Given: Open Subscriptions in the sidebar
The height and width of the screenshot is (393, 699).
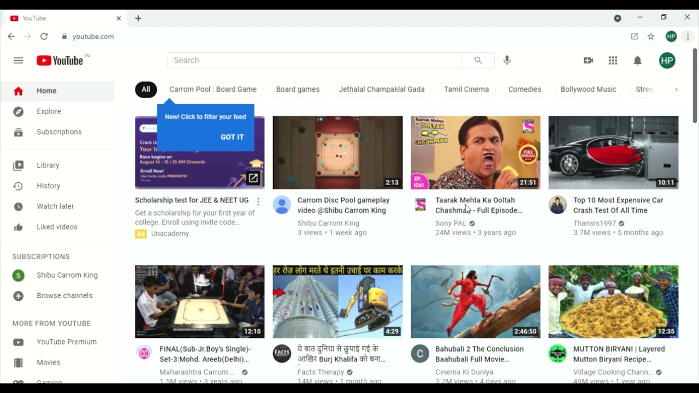Looking at the screenshot, I should coord(57,132).
